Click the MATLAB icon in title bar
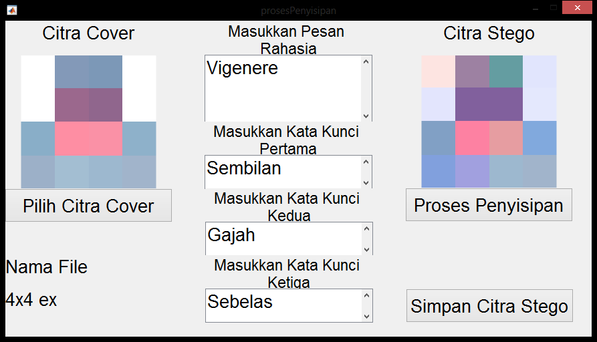 [x=11, y=10]
